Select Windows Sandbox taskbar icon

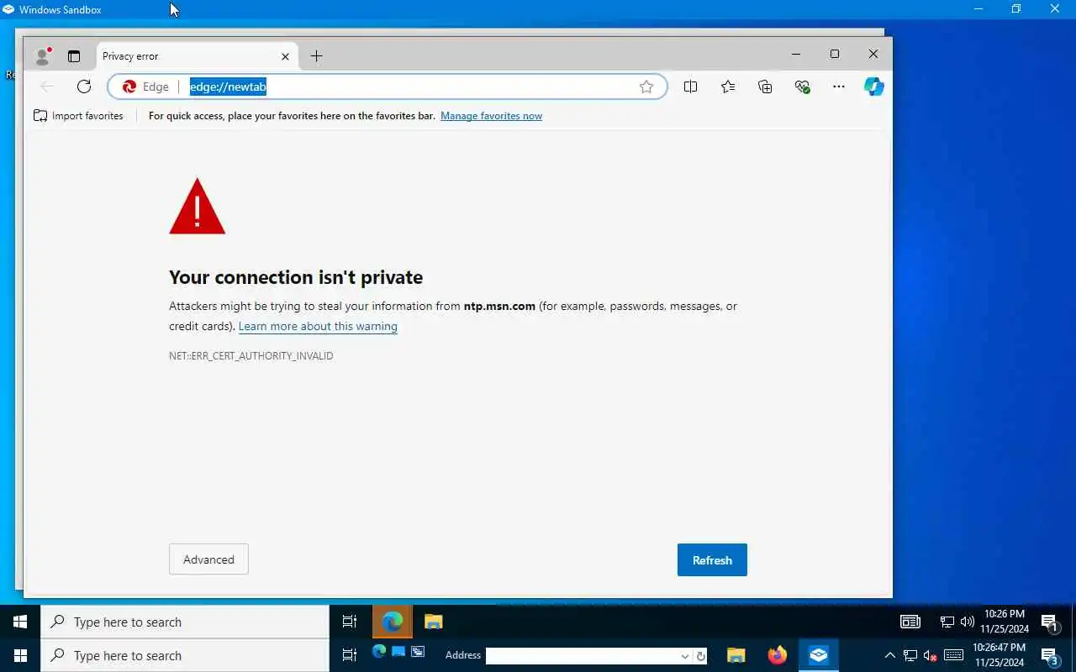coord(819,655)
